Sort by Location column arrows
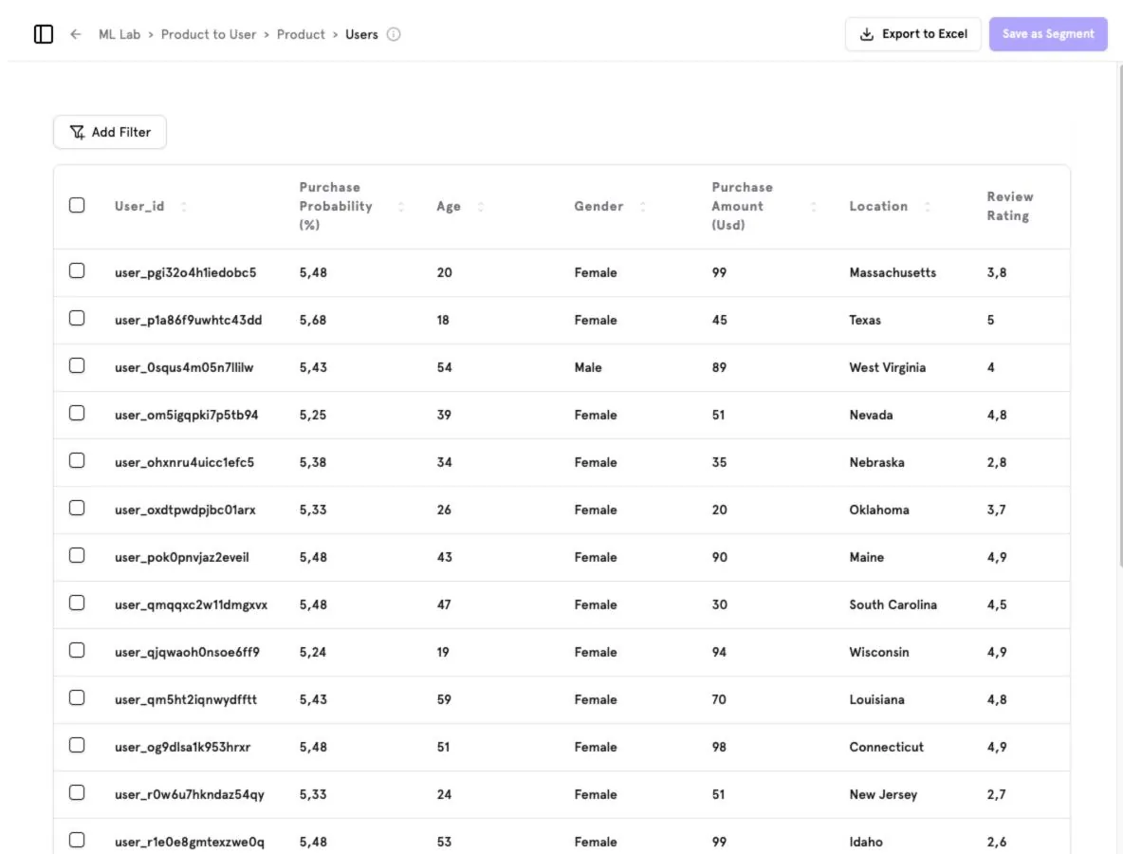 928,206
